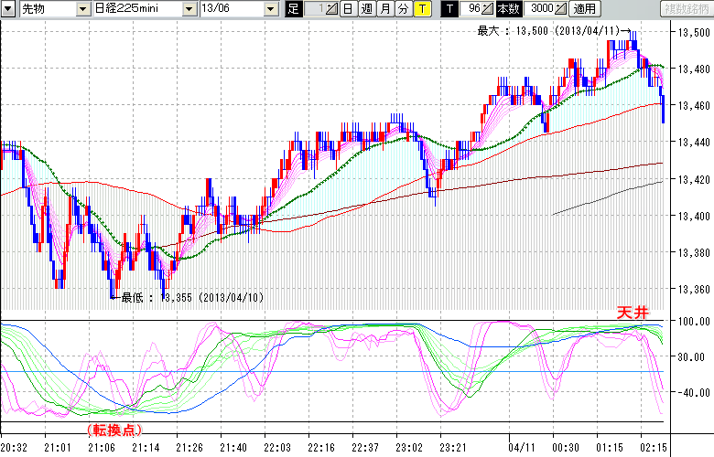Click the greyed 複数銘柄 button
Viewport: 714px width, 457px height.
click(x=686, y=9)
